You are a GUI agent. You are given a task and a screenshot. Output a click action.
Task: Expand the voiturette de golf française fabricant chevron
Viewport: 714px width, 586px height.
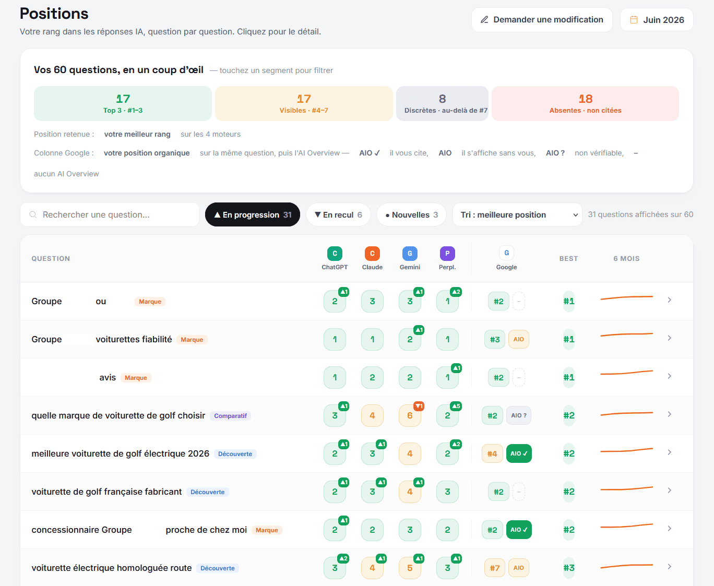[669, 491]
